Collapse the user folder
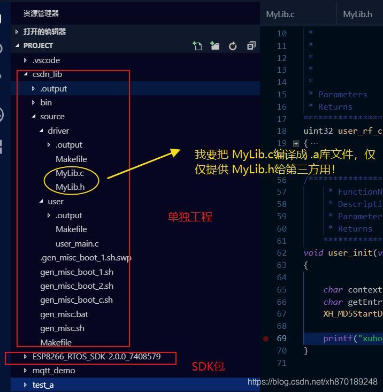This screenshot has height=392, width=383. tap(41, 201)
